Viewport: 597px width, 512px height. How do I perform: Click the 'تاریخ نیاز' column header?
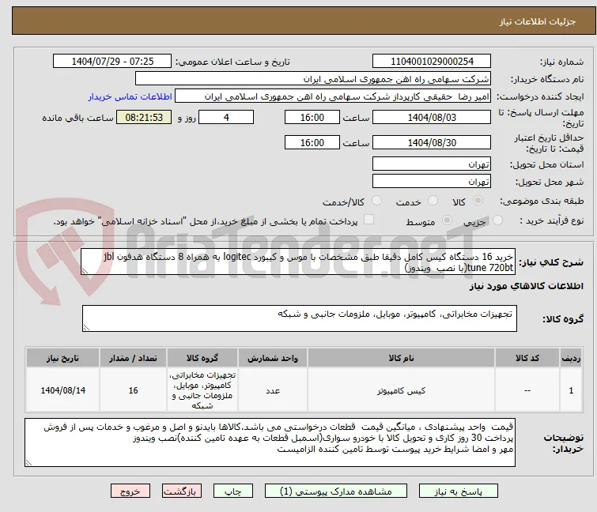click(x=62, y=359)
